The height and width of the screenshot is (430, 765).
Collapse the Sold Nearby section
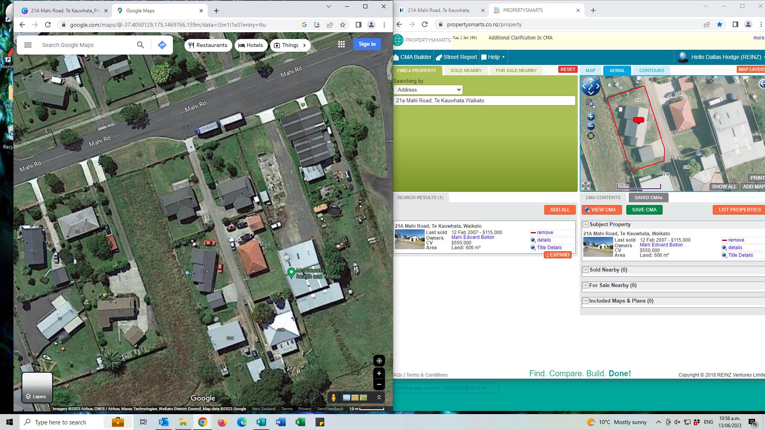tap(585, 270)
